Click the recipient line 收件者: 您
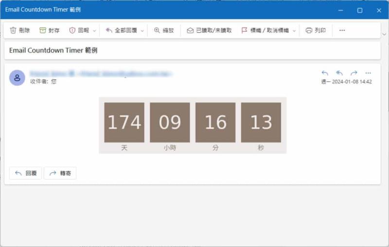 point(43,81)
